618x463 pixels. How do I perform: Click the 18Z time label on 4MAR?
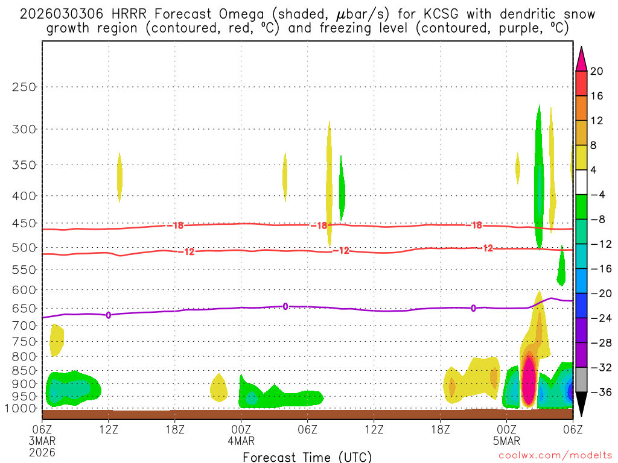click(440, 429)
